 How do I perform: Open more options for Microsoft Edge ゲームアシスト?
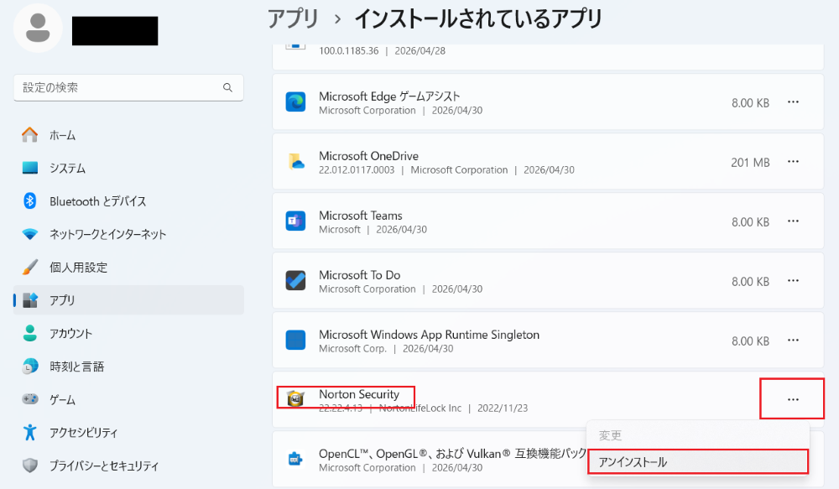(793, 101)
